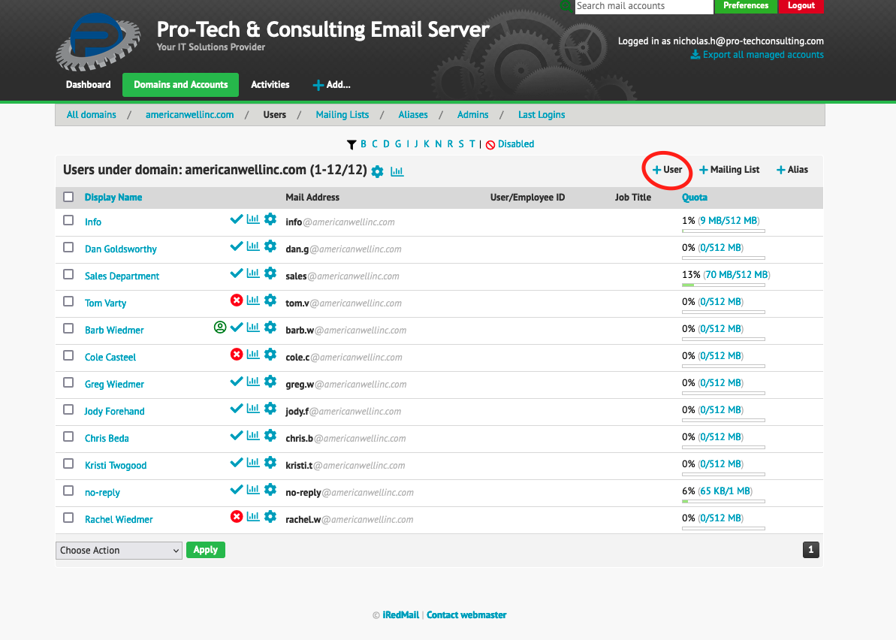Switch to the Activities tab

point(270,84)
